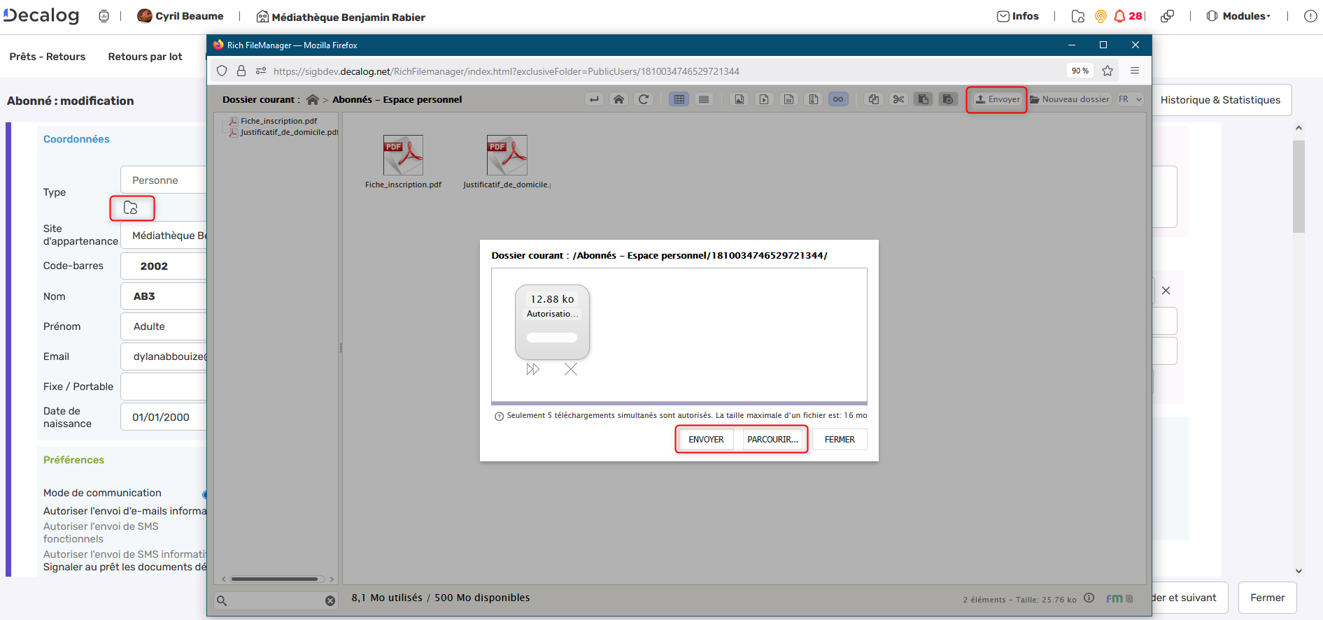Image resolution: width=1323 pixels, height=620 pixels.
Task: Switch to grid view mode
Action: pos(679,99)
